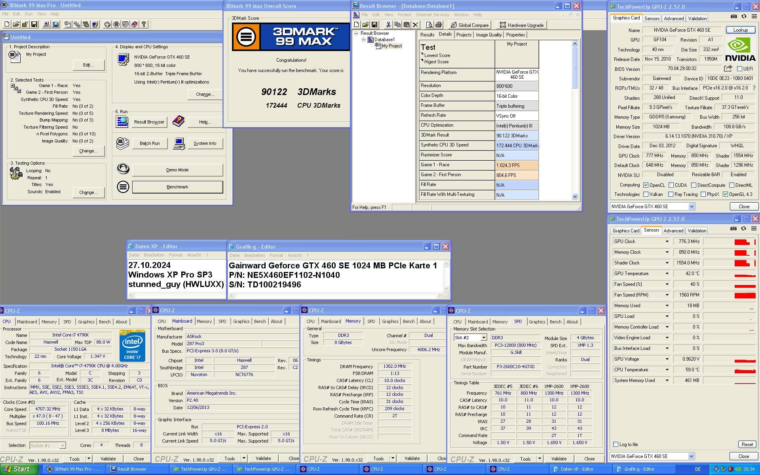The height and width of the screenshot is (475, 760).
Task: Open Tools dropdown arrow in first CPU-Z window
Action: (x=89, y=459)
